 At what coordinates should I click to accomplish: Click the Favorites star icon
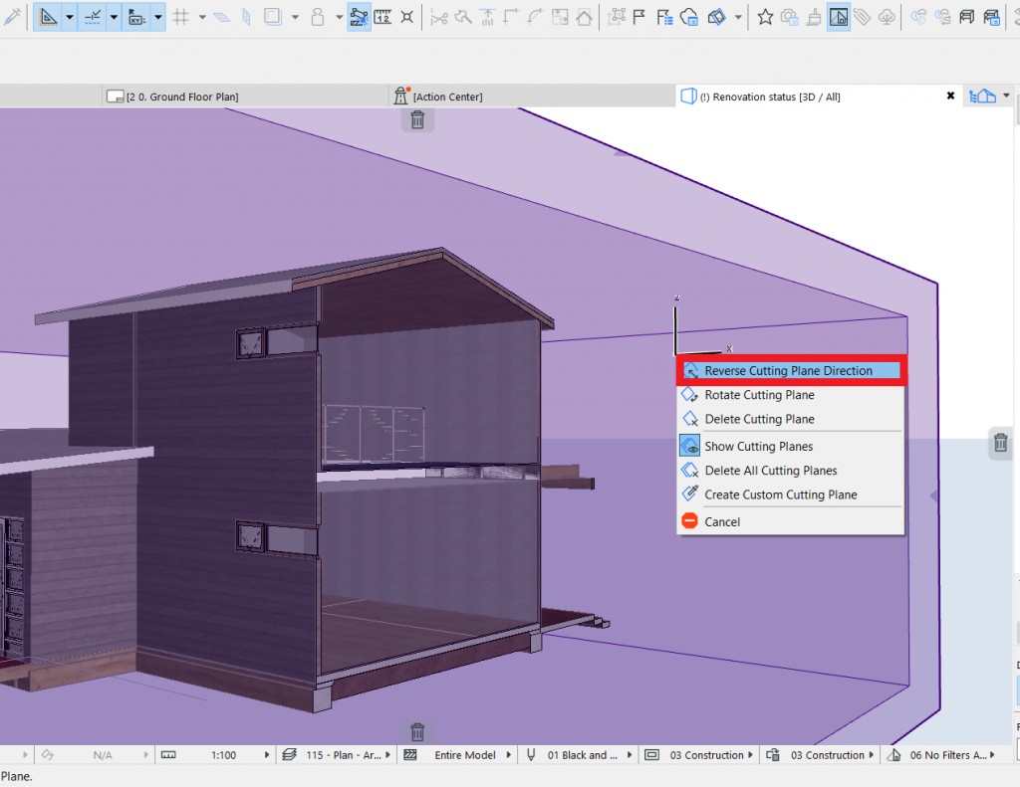(765, 17)
